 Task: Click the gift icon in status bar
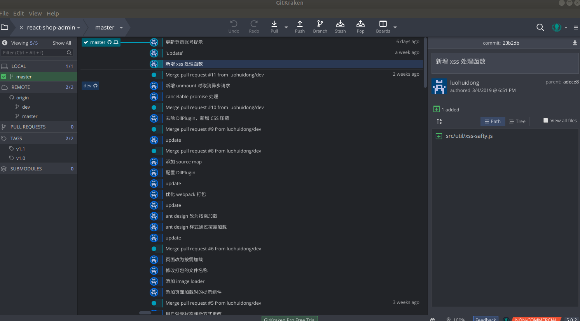point(433,319)
